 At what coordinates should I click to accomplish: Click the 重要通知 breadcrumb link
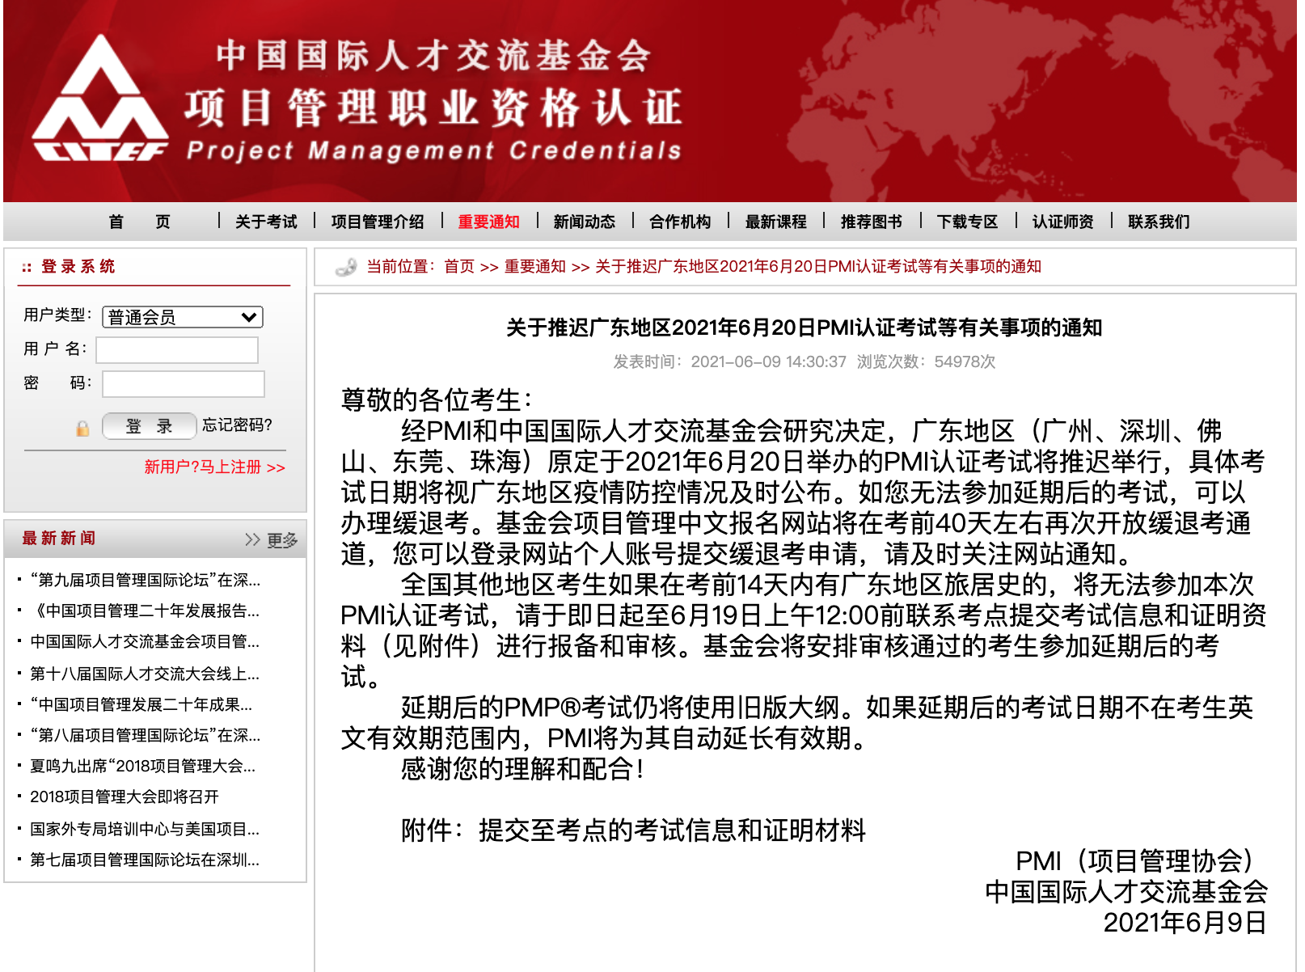tap(534, 267)
